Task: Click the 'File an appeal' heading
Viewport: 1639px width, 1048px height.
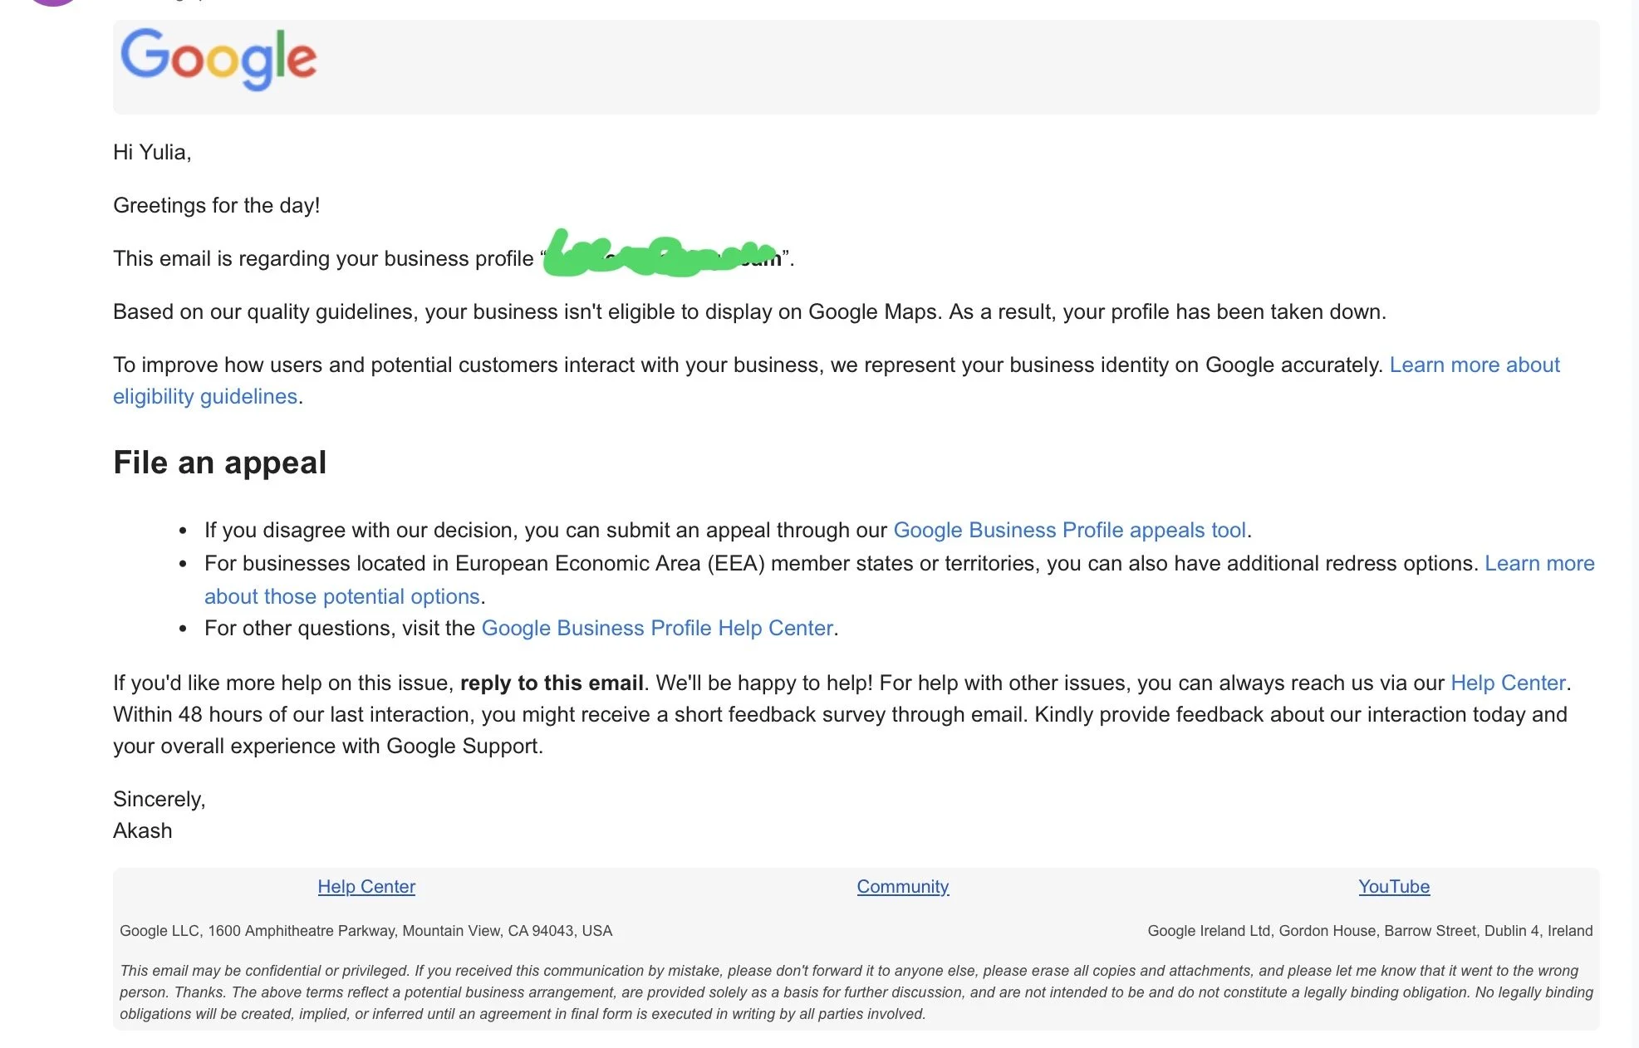Action: click(x=220, y=463)
